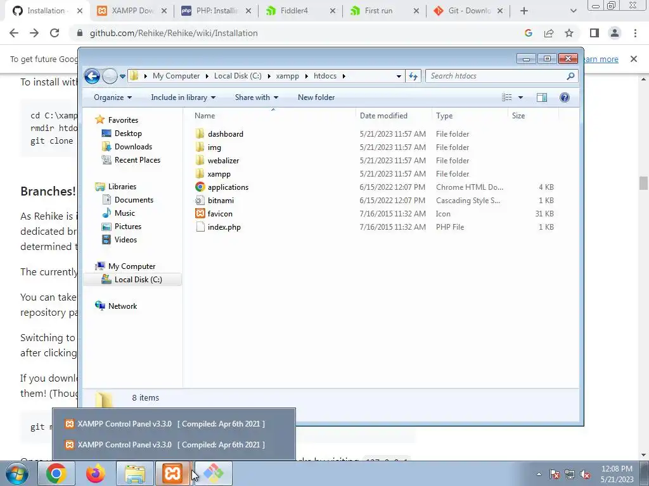Switch to the Git - Download tab
The height and width of the screenshot is (486, 649).
point(468,11)
